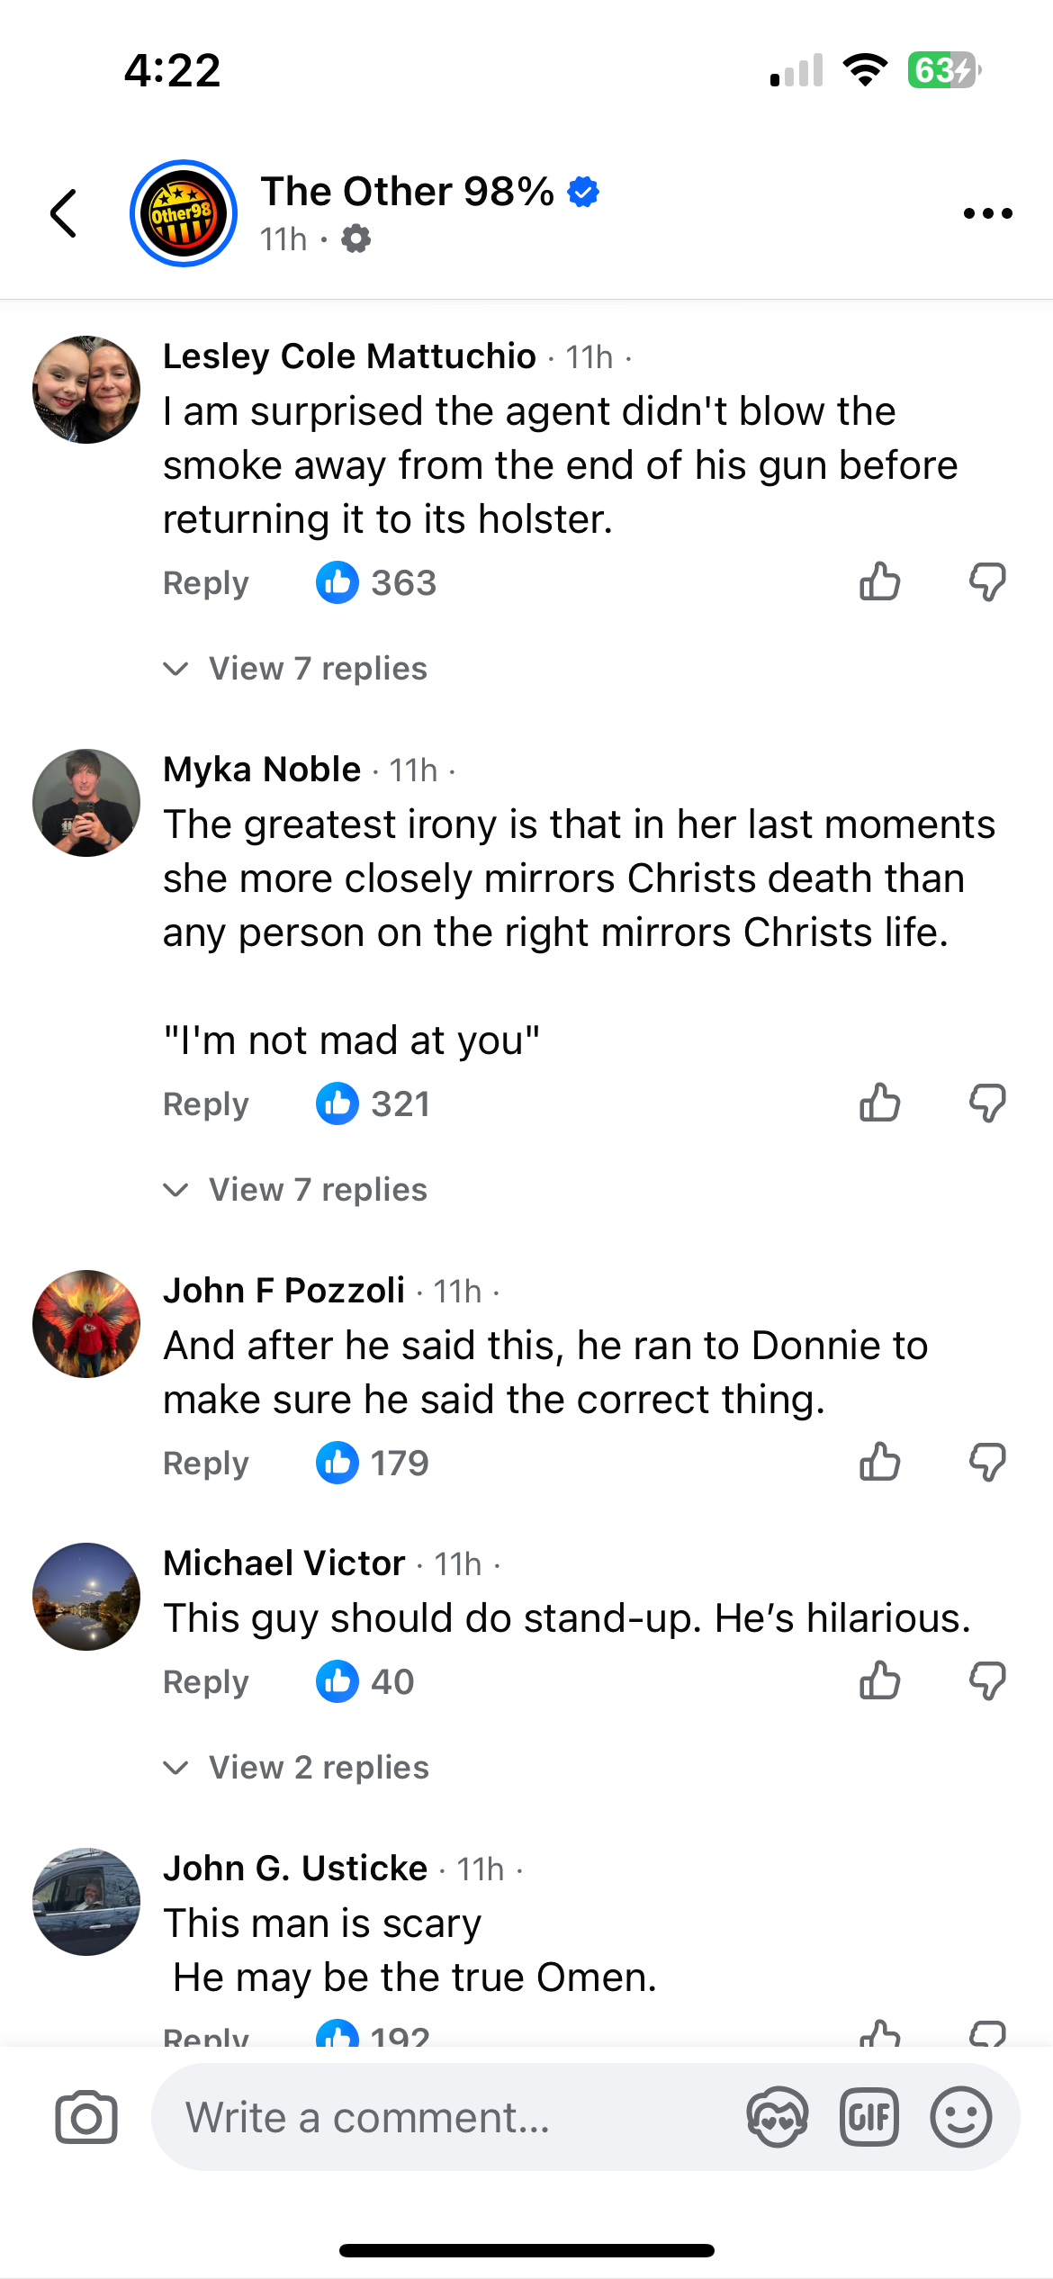Reply to Michael Victor's comment

click(205, 1682)
